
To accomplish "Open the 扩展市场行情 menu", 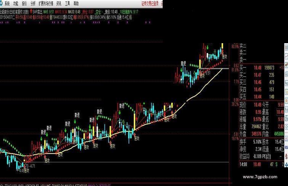I will (x=46, y=3).
